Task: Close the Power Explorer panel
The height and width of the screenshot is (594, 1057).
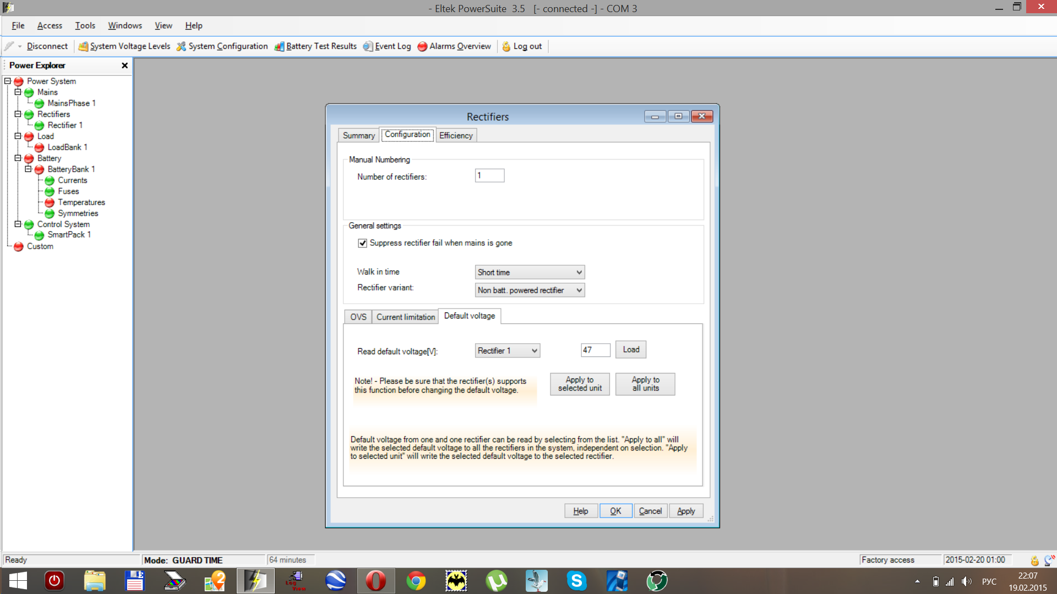Action: (125, 65)
